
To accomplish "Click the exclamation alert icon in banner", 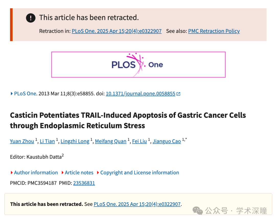I will coord(31,18).
